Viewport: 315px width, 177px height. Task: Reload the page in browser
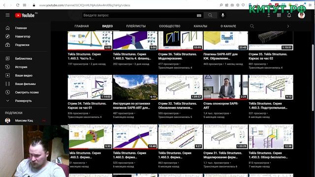click(x=18, y=5)
